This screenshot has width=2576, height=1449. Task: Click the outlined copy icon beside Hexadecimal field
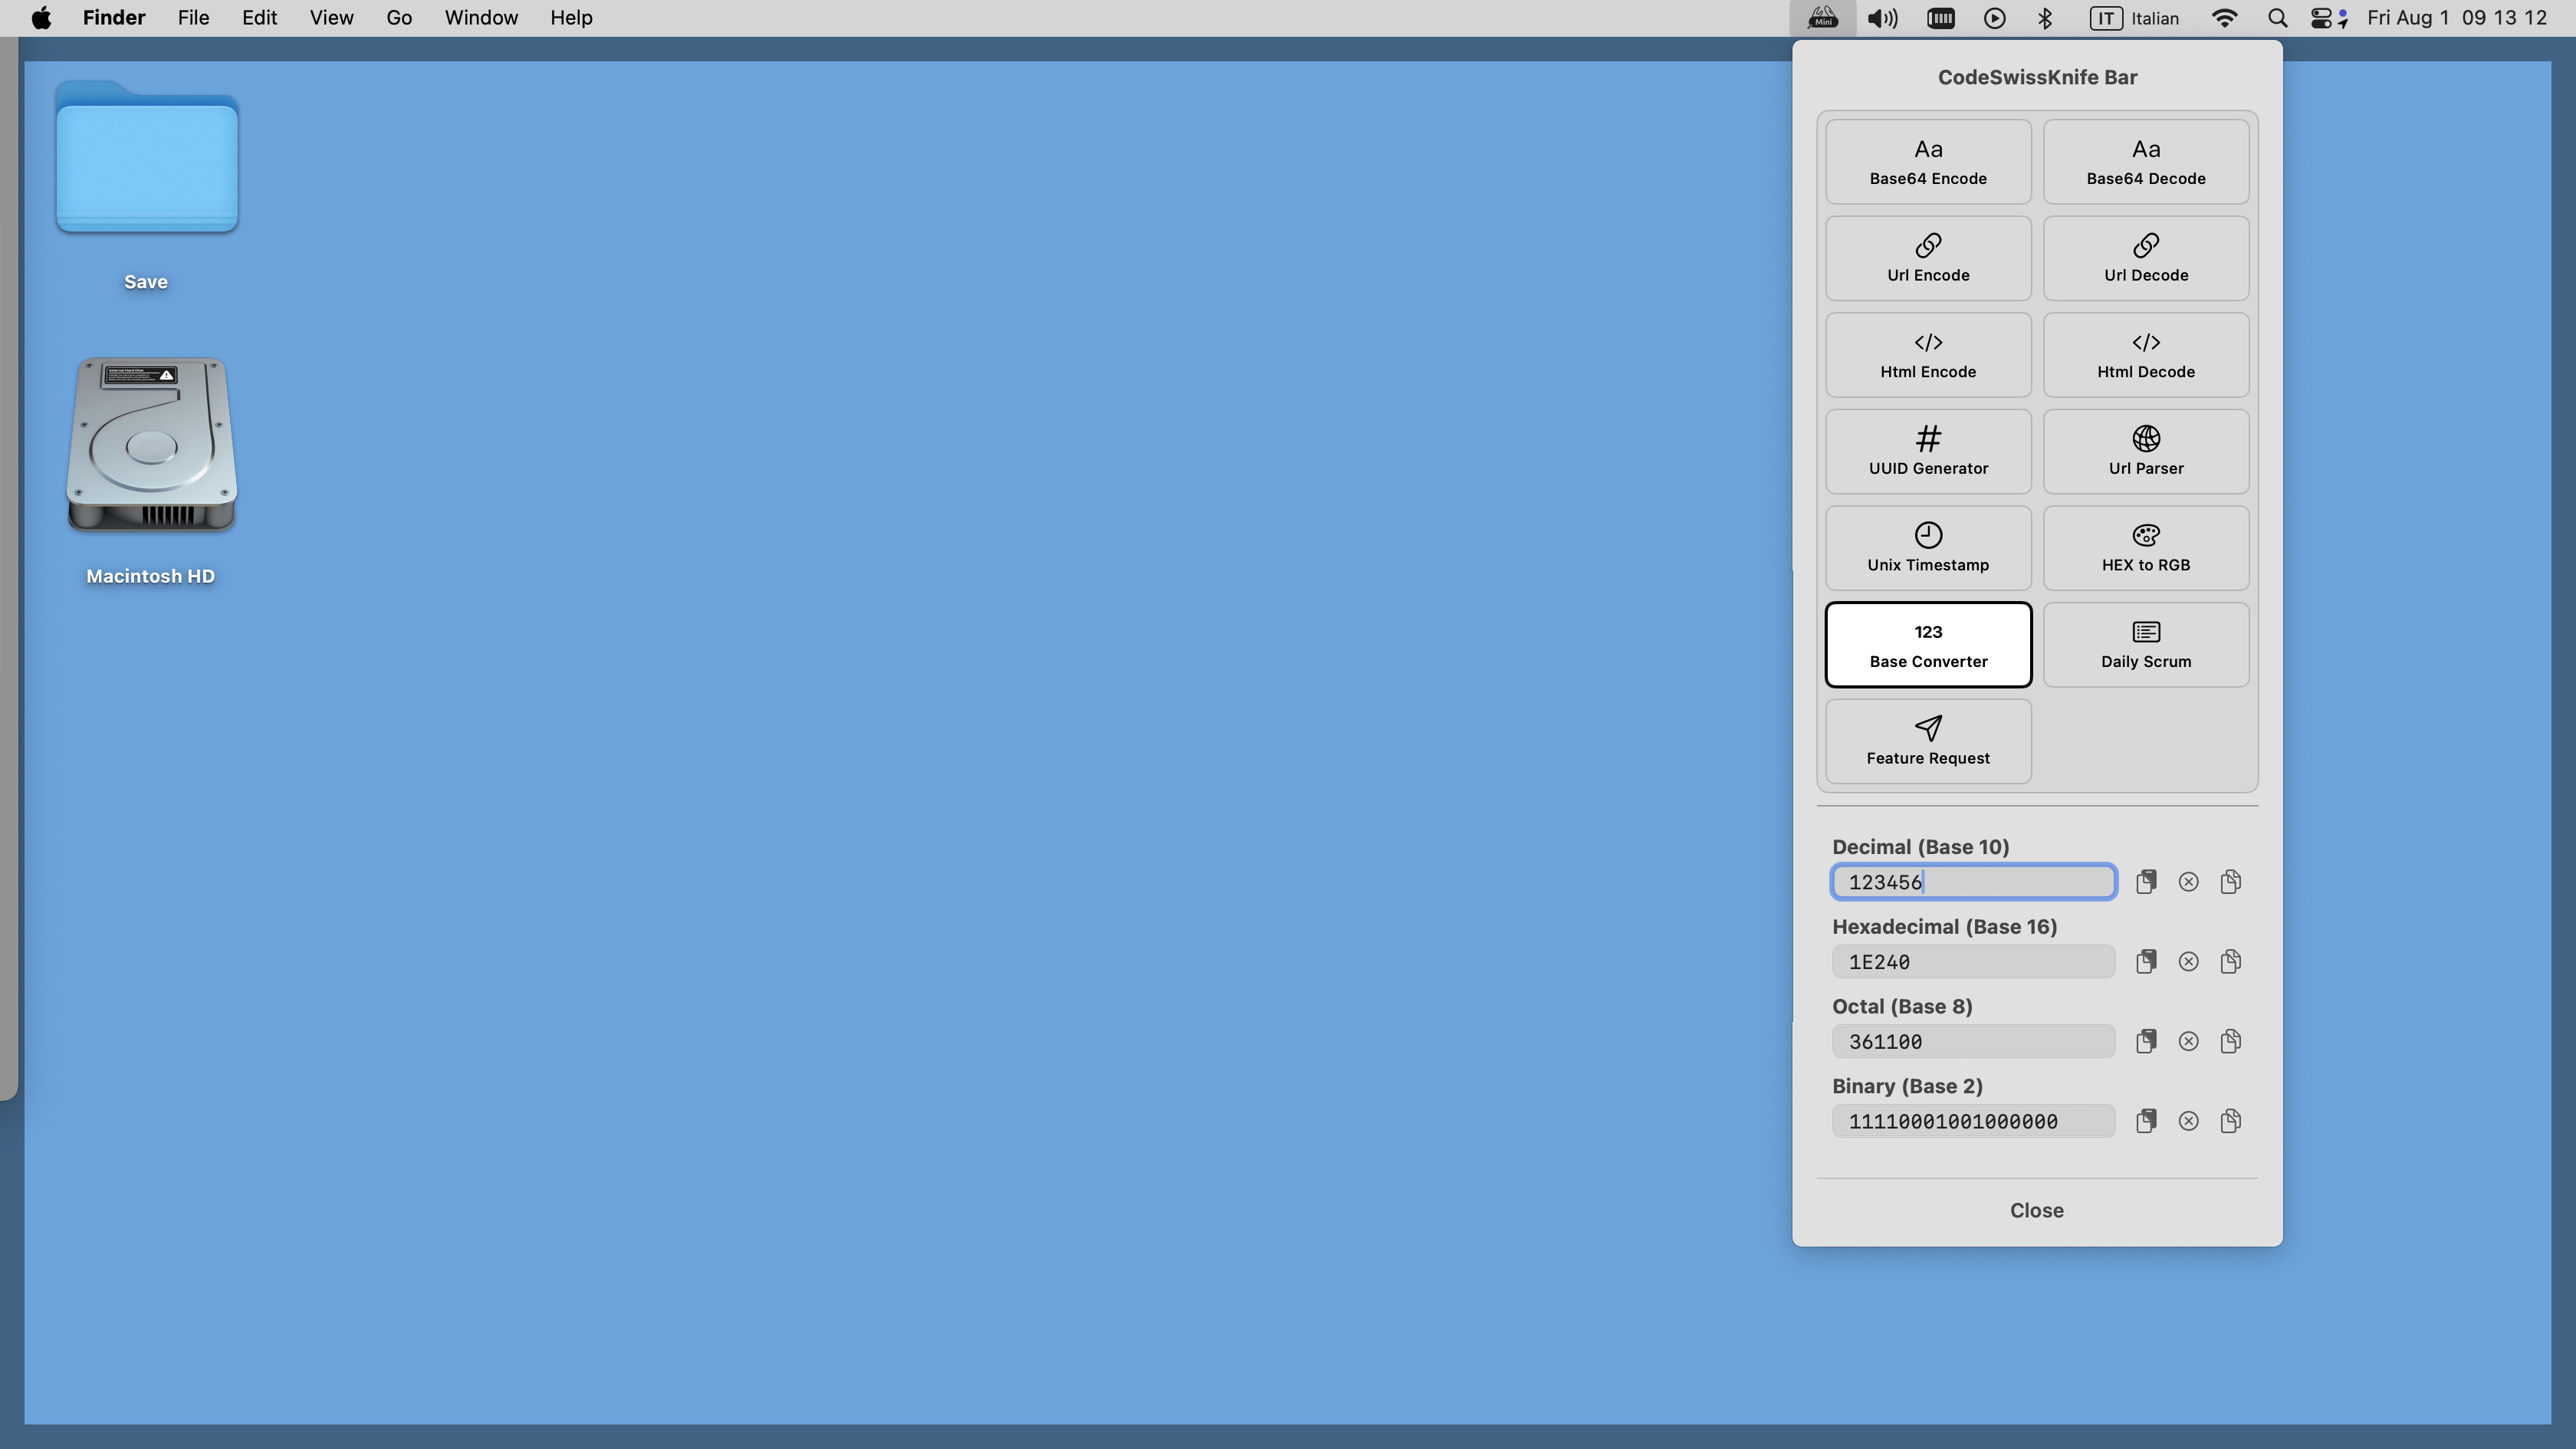(x=2230, y=962)
